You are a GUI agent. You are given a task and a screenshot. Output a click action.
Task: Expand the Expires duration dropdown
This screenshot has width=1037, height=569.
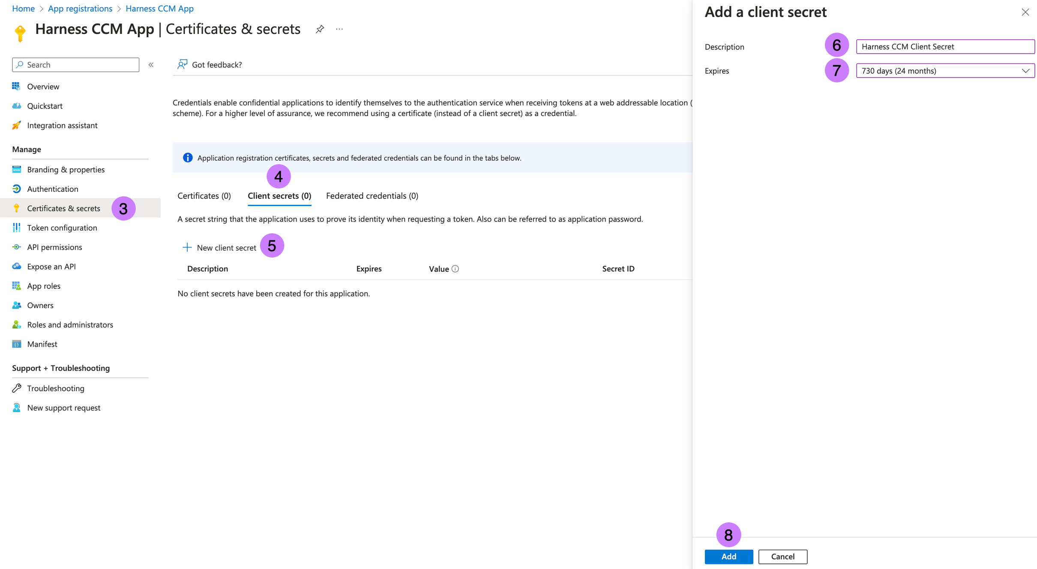tap(945, 71)
